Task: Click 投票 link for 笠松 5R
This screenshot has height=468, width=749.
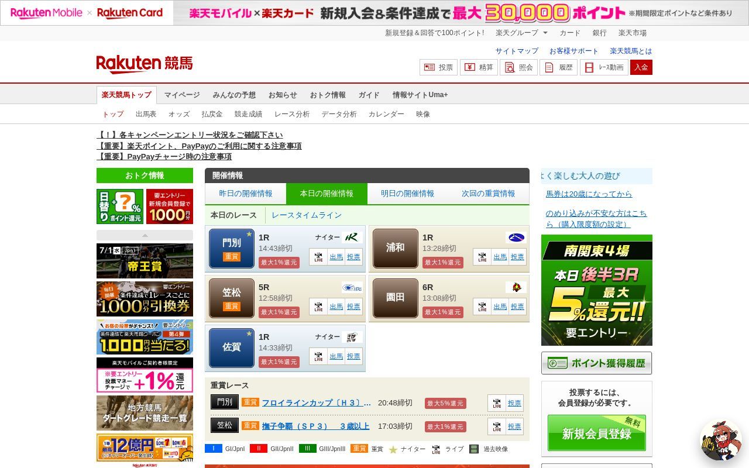Action: 353,307
